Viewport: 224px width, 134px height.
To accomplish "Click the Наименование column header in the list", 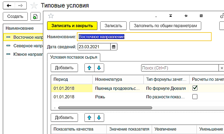I will [x=23, y=28].
